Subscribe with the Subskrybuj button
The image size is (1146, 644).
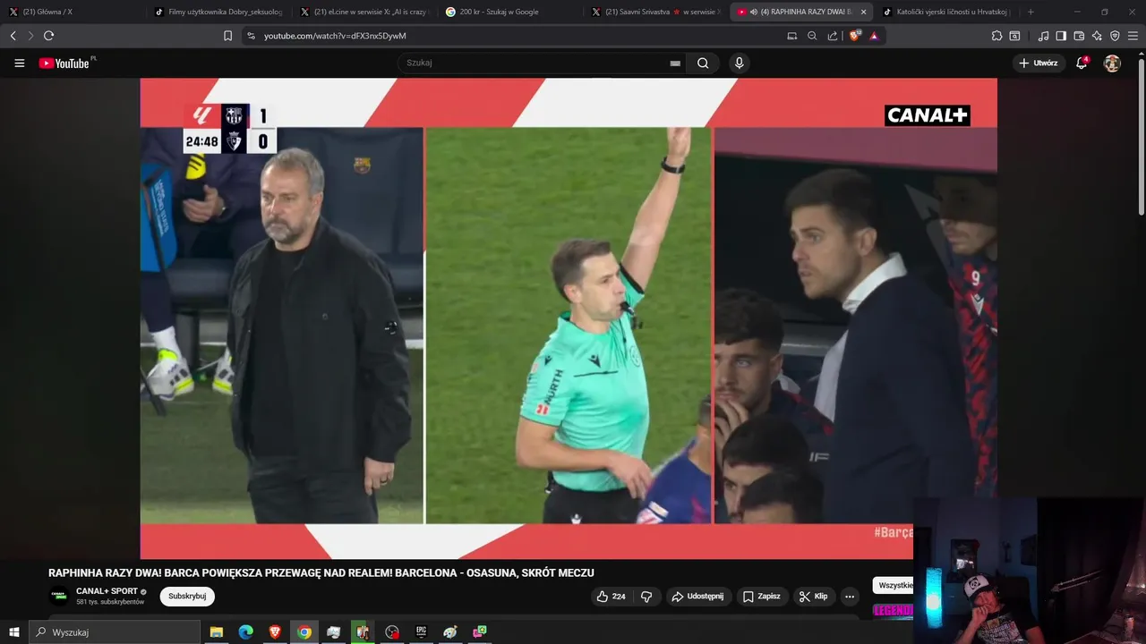[x=187, y=597]
